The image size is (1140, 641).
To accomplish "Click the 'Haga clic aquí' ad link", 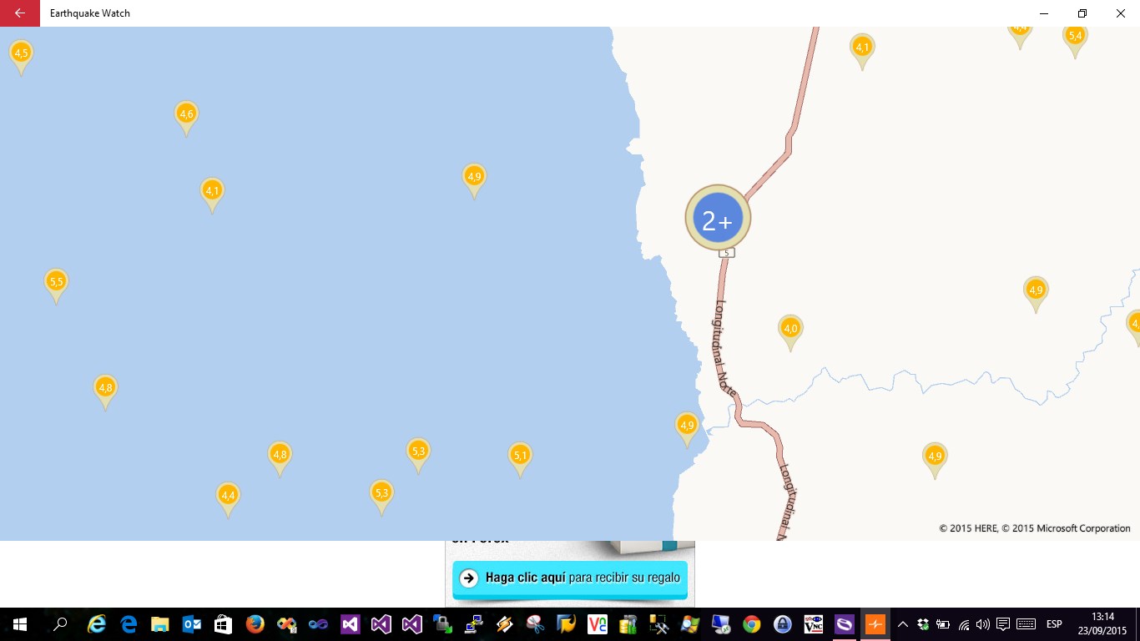I will [570, 577].
